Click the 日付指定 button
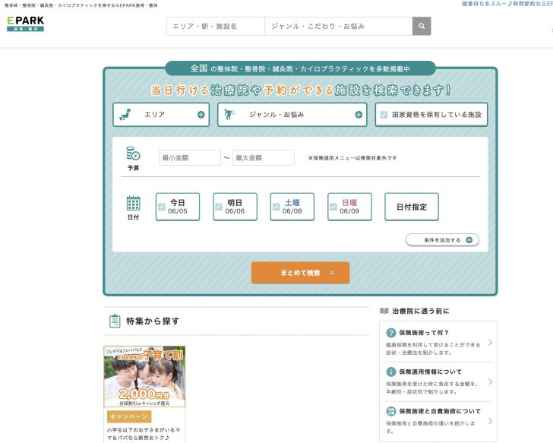Image resolution: width=553 pixels, height=443 pixels. [x=411, y=207]
